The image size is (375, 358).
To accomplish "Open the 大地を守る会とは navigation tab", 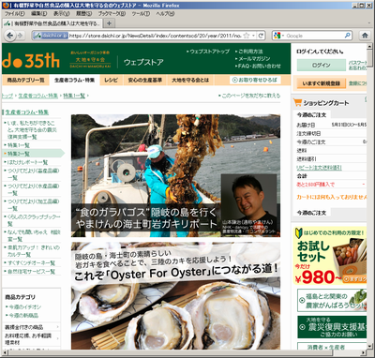I will coord(190,81).
